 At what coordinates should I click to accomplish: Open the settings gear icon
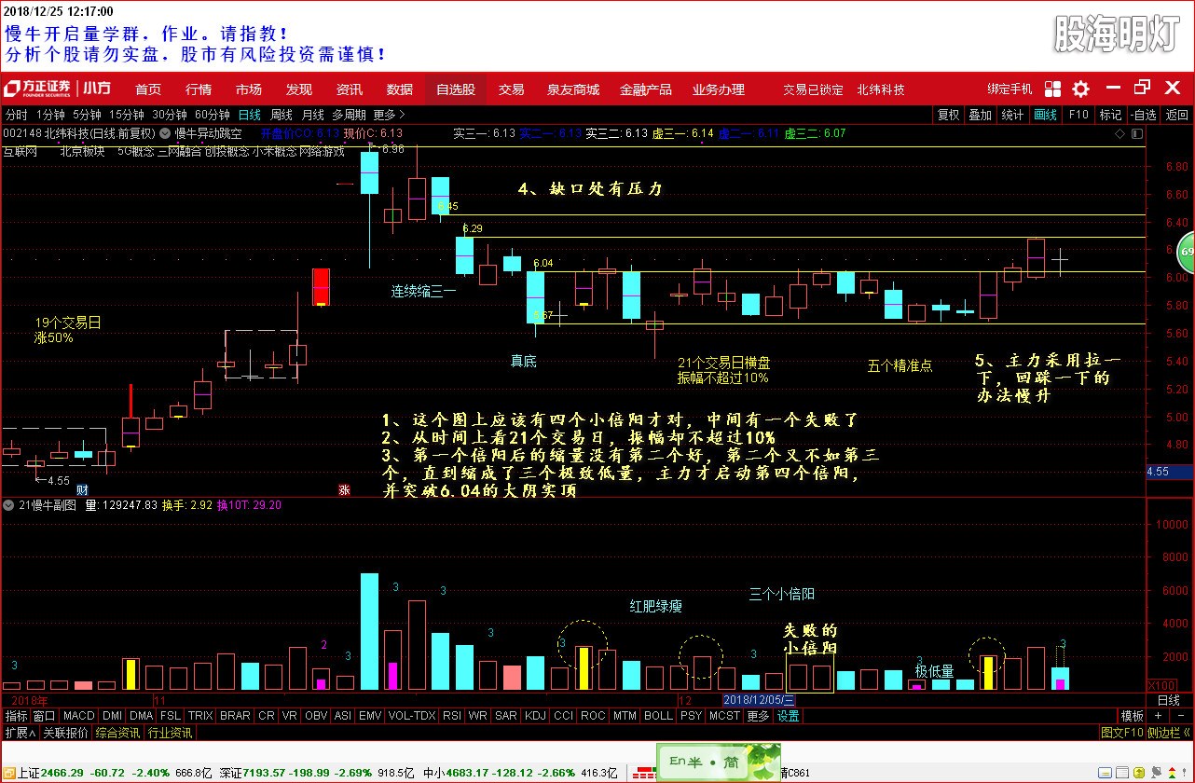pos(1080,89)
